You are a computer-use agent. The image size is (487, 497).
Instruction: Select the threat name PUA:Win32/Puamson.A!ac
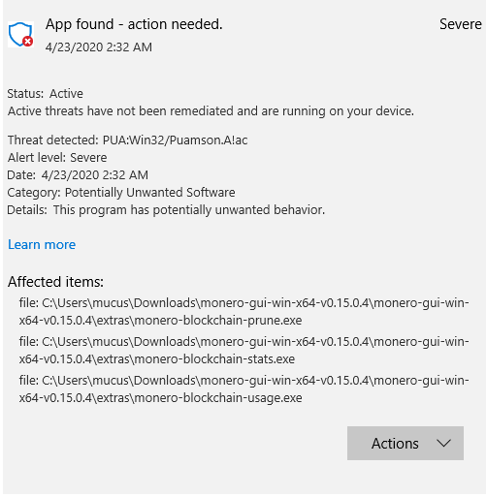click(x=175, y=140)
